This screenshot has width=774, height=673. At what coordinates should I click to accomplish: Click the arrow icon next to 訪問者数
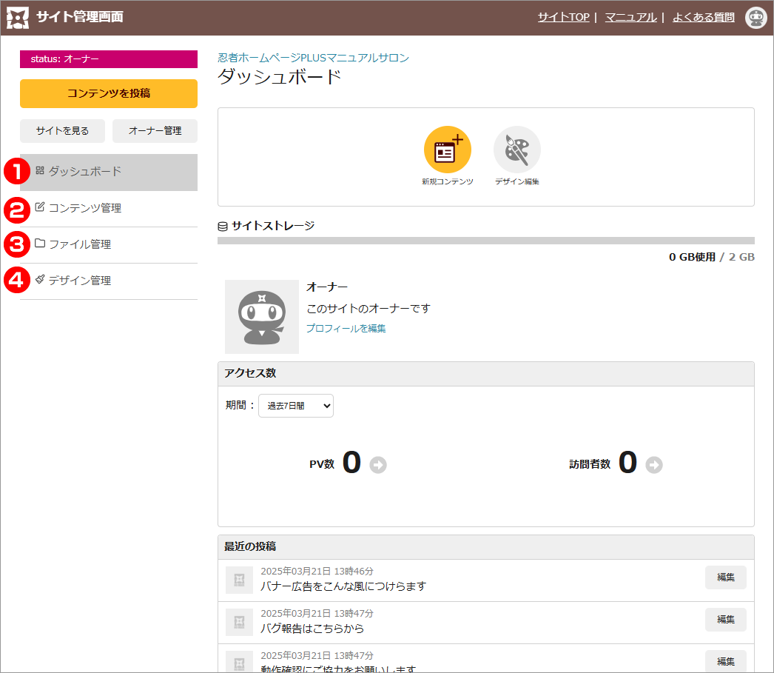pos(654,465)
